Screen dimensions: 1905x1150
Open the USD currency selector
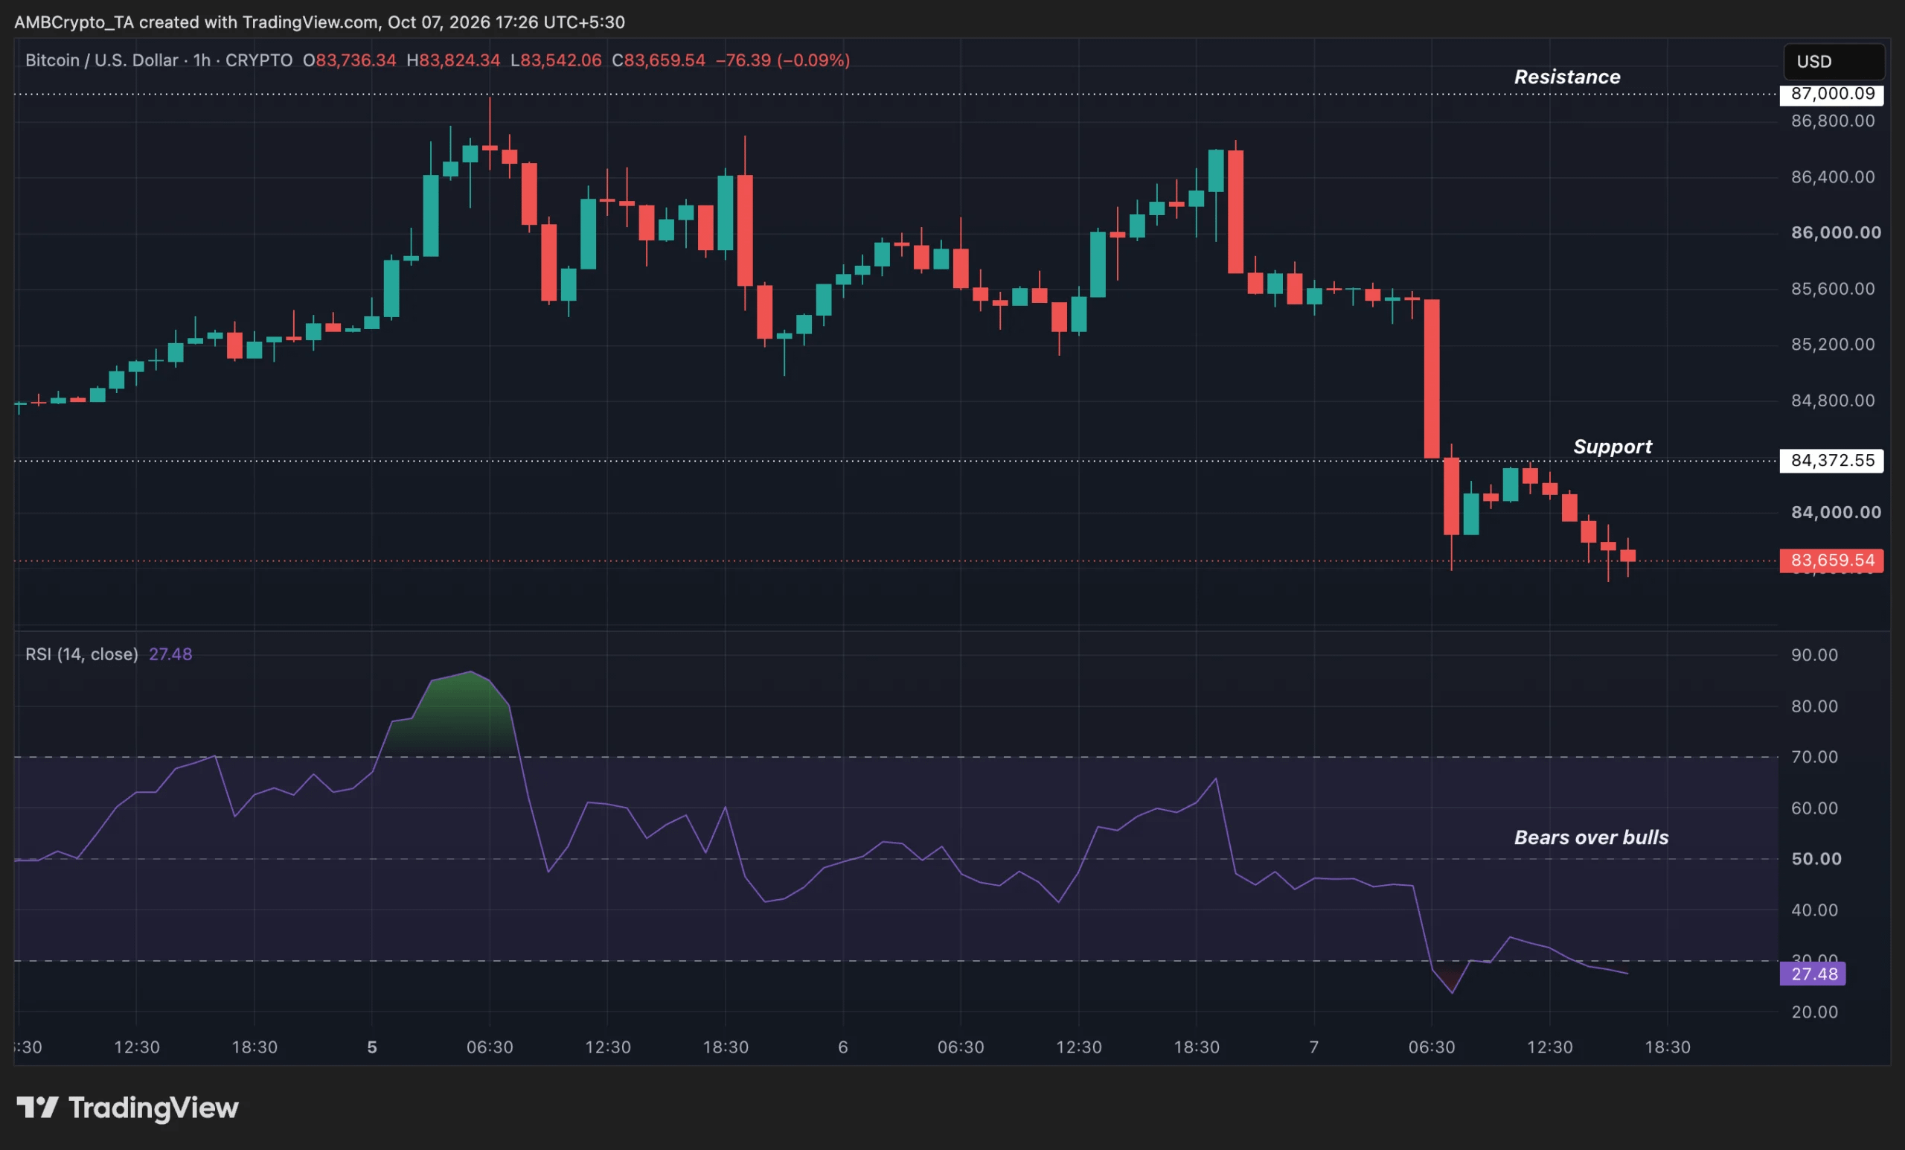tap(1833, 62)
